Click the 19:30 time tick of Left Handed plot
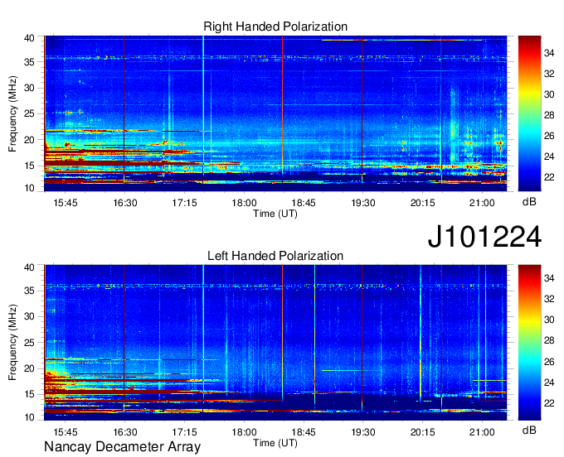This screenshot has width=564, height=457. tap(363, 432)
